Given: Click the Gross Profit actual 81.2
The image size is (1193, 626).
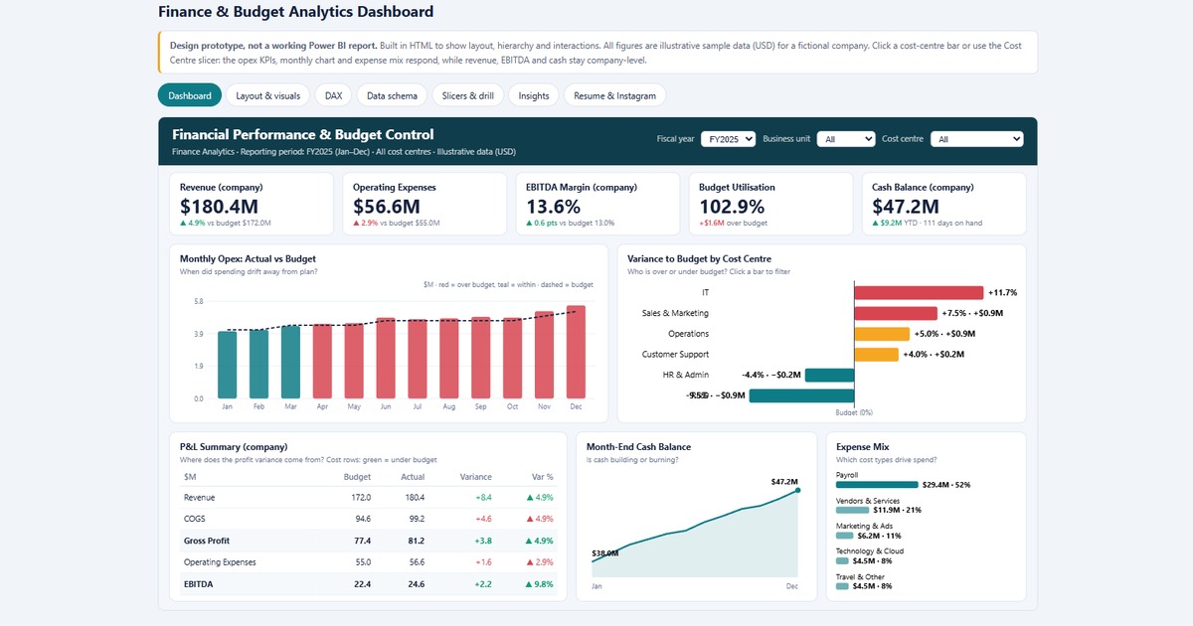Looking at the screenshot, I should pos(417,541).
